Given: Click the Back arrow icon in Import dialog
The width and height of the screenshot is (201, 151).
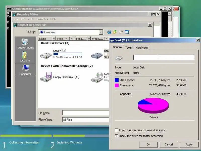Looking at the screenshot, I should click(x=109, y=32).
